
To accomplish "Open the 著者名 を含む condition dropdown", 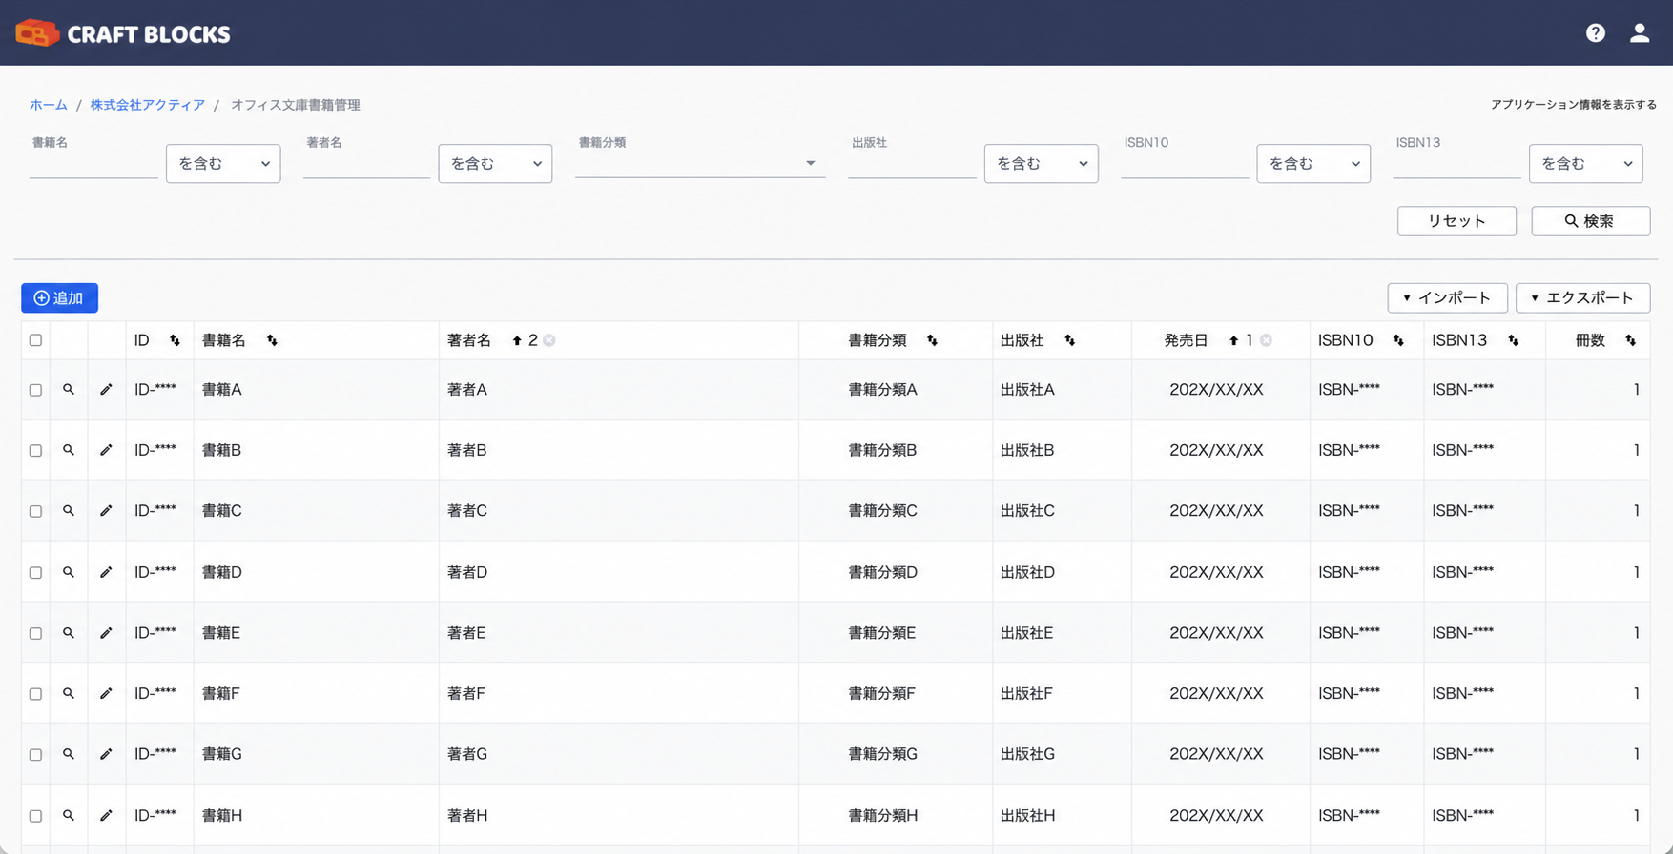I will (x=495, y=164).
